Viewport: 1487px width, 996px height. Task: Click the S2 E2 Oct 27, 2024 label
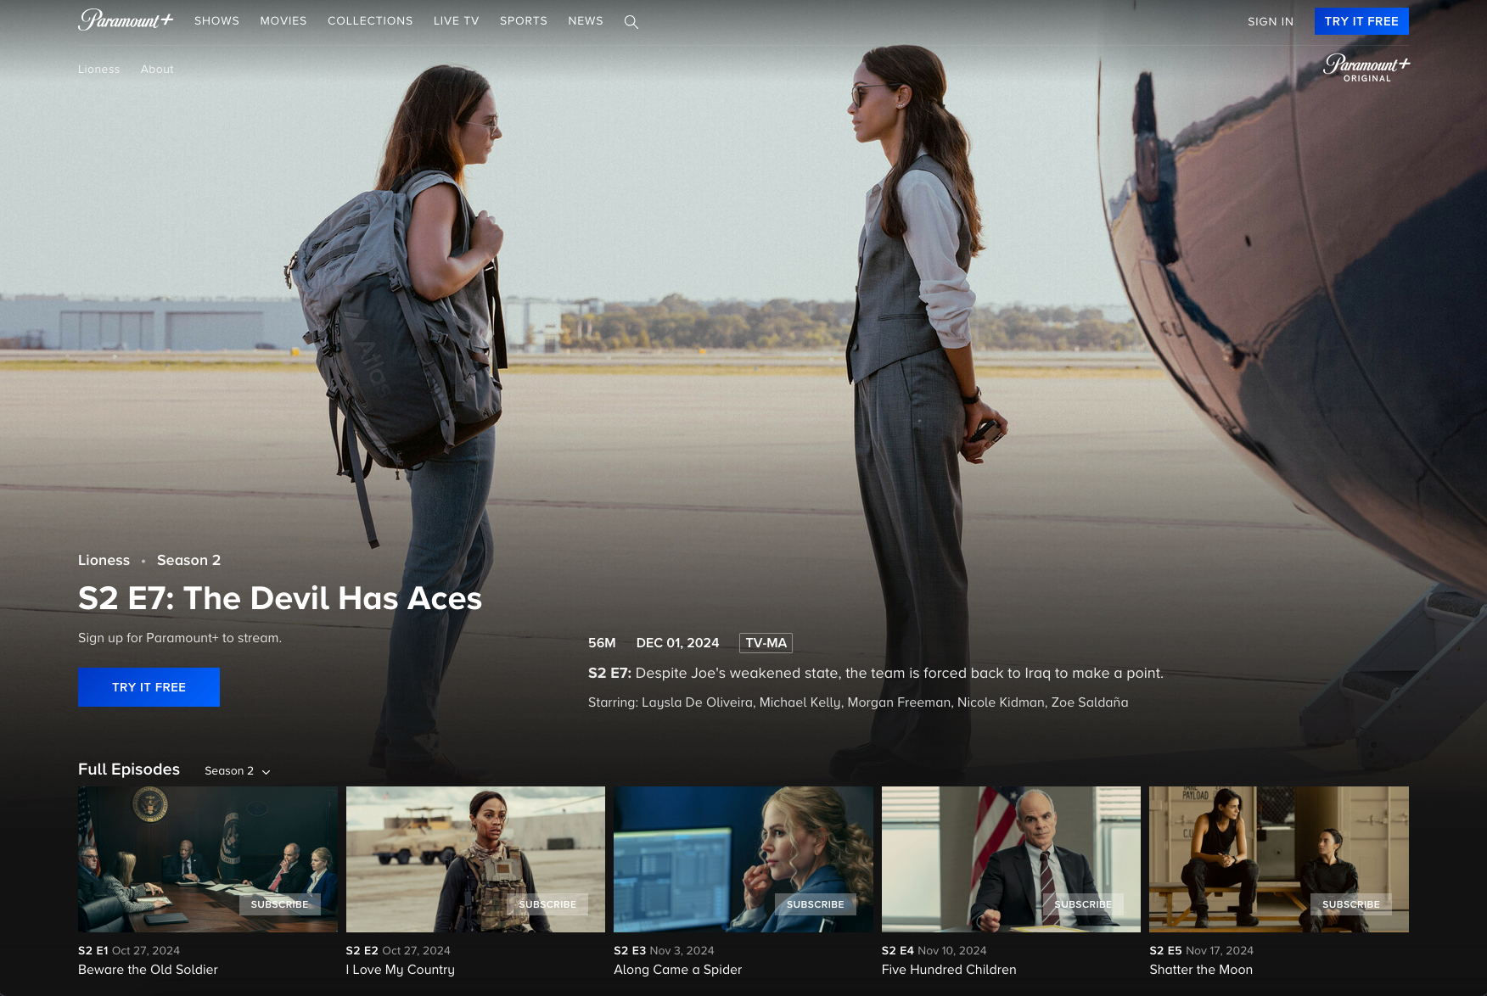(x=398, y=950)
